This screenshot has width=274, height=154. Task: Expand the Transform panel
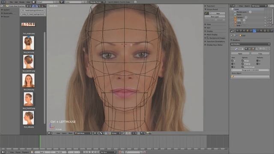coord(211,6)
